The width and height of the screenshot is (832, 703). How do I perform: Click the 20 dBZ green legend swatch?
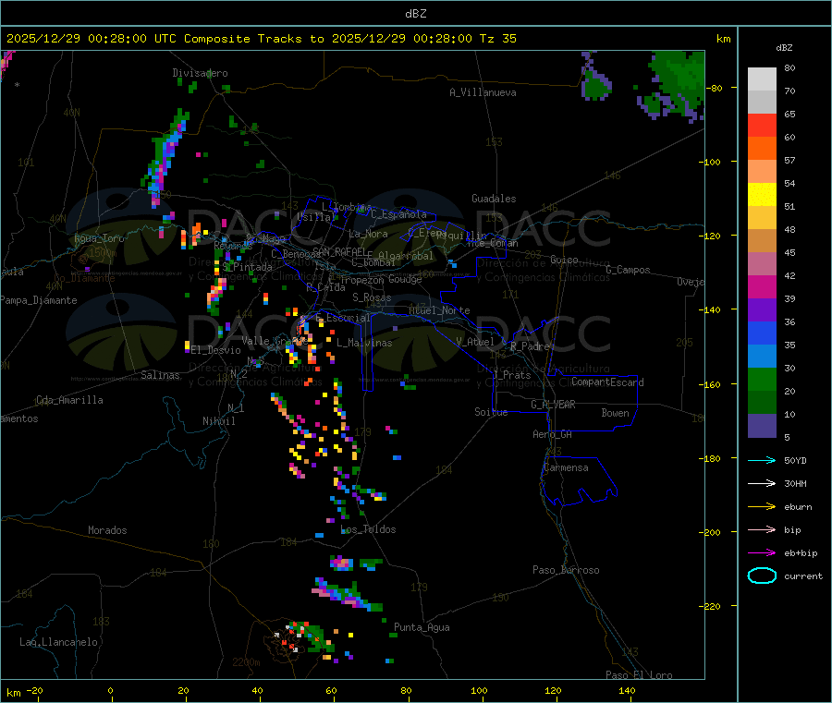762,380
